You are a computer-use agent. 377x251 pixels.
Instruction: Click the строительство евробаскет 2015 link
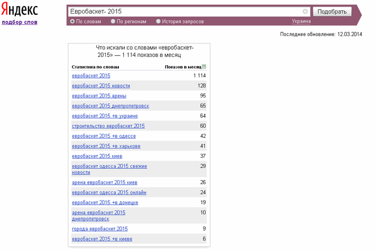pyautogui.click(x=108, y=126)
